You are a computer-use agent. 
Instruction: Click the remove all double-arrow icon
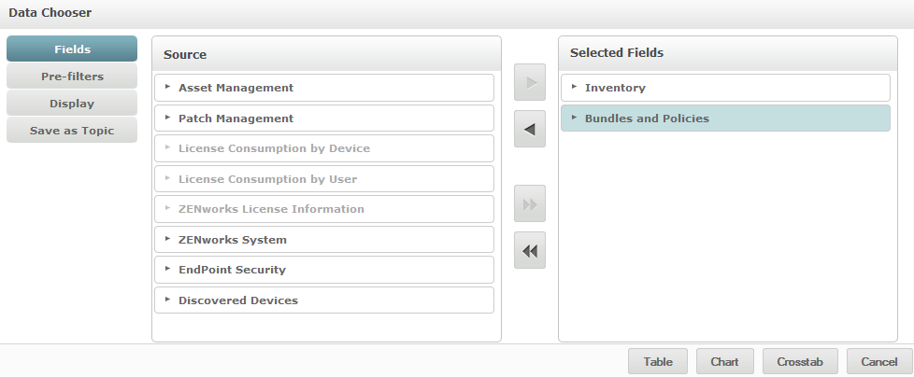530,251
